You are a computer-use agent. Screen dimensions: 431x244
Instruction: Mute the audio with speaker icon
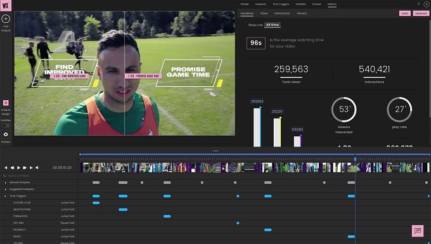point(37,167)
